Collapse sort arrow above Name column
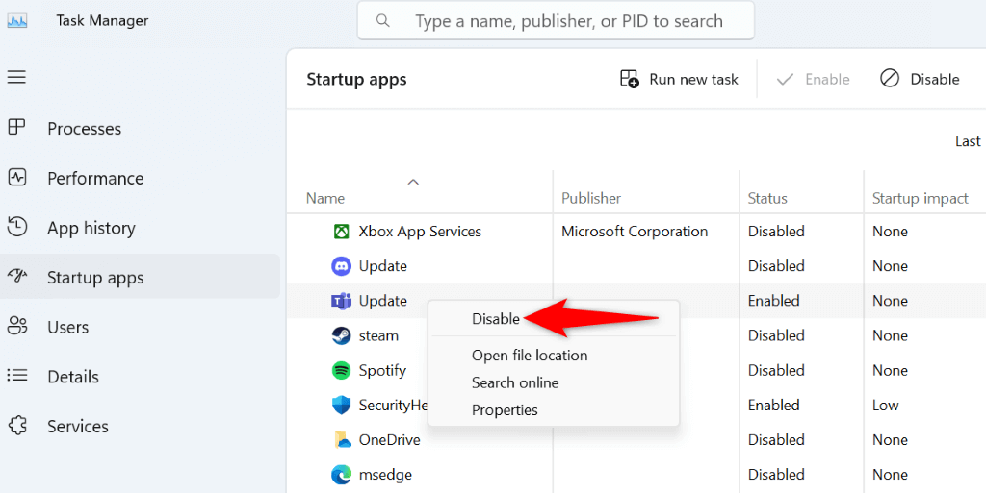986x493 pixels. point(413,181)
